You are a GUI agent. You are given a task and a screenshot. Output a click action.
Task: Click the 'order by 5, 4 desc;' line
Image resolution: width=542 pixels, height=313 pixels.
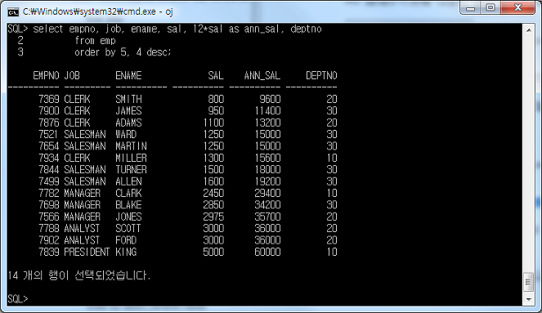coord(123,52)
